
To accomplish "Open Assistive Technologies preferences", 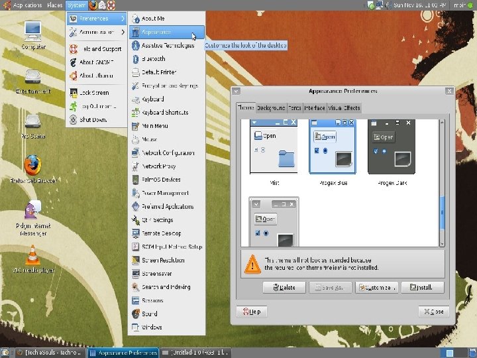I will 167,45.
